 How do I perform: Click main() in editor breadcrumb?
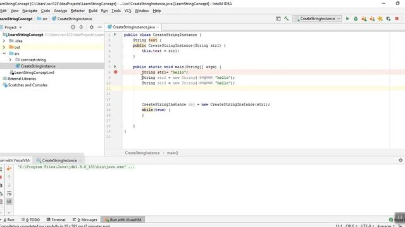[172, 153]
